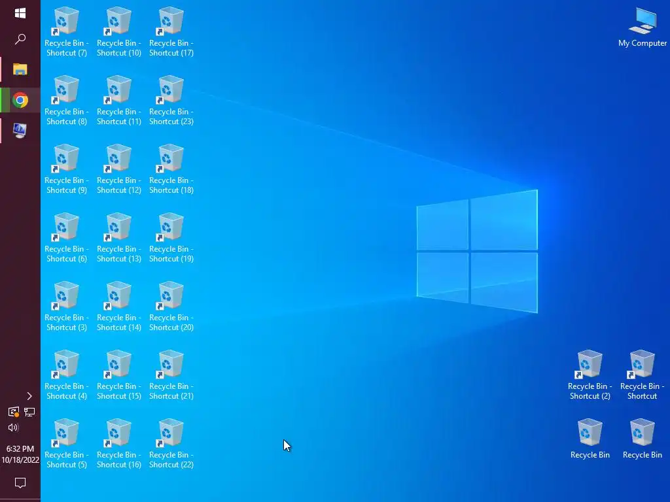Select Recycle Bin - Shortcut (9)
This screenshot has width=670, height=502.
67,169
